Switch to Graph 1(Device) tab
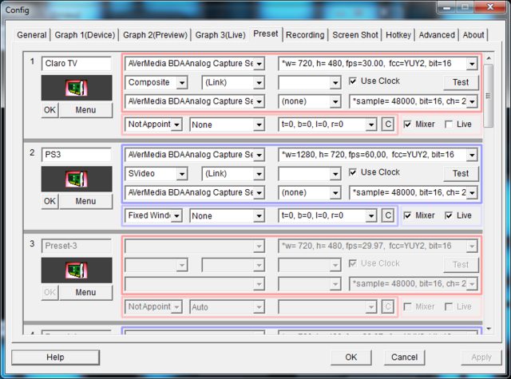The width and height of the screenshot is (511, 379). click(x=85, y=35)
